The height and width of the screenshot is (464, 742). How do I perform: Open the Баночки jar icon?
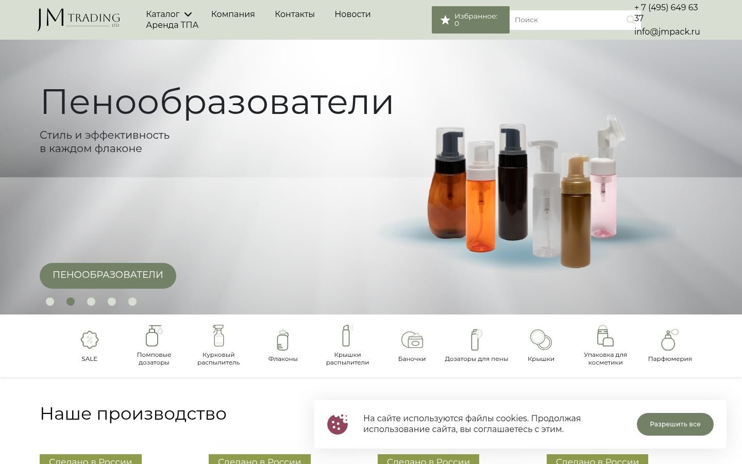coord(412,340)
